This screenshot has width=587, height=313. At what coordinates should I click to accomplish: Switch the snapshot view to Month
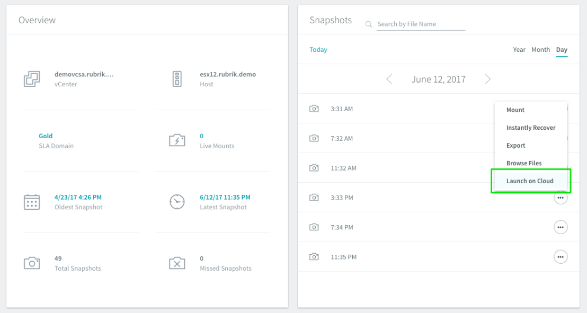point(540,49)
